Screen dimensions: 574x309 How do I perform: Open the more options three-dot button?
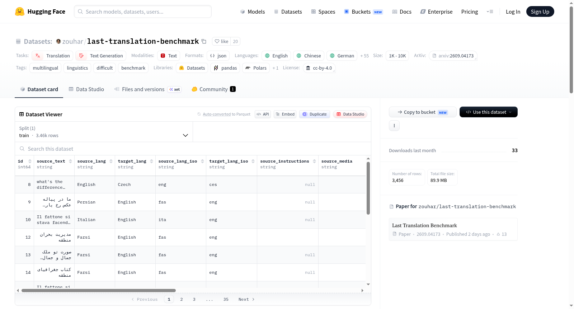coord(394,126)
